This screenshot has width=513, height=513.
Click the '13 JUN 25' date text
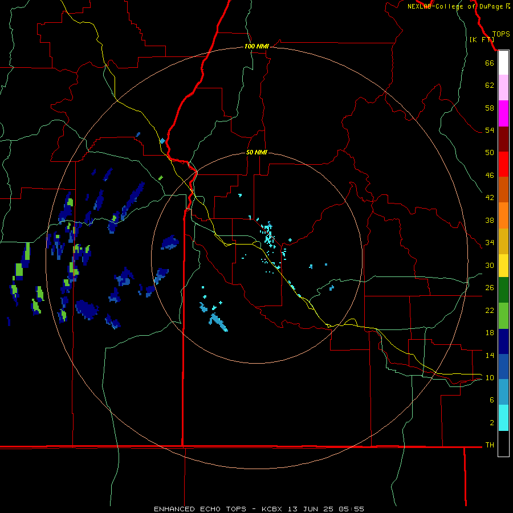(311, 509)
